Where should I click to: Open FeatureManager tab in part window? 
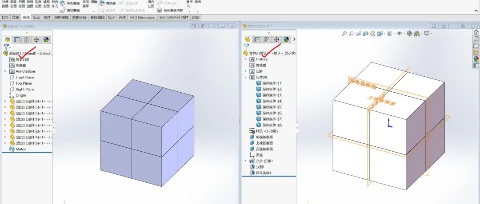(x=248, y=39)
